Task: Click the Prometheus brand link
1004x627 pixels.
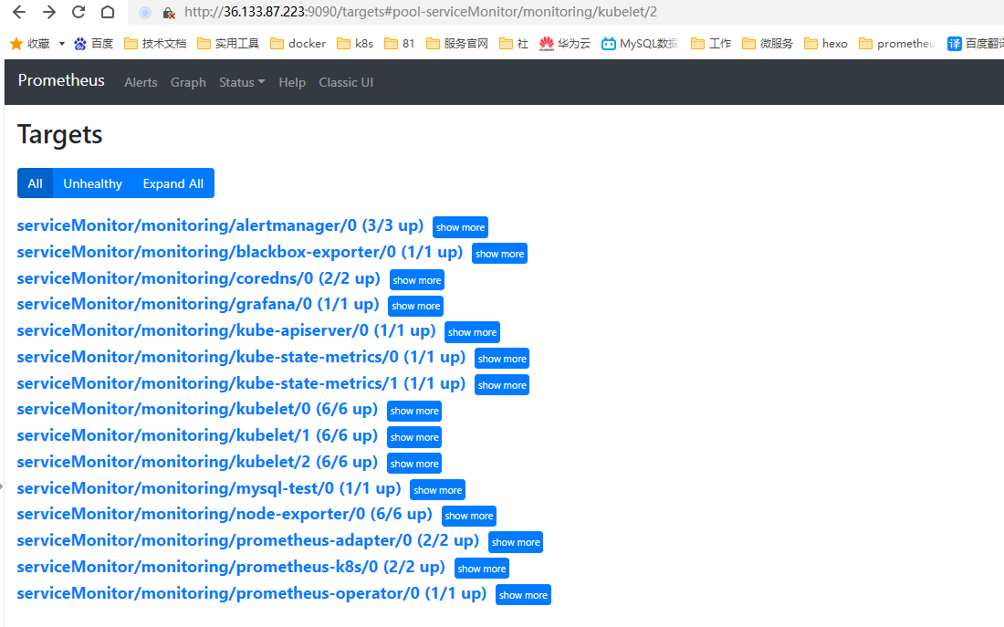Action: click(x=61, y=80)
